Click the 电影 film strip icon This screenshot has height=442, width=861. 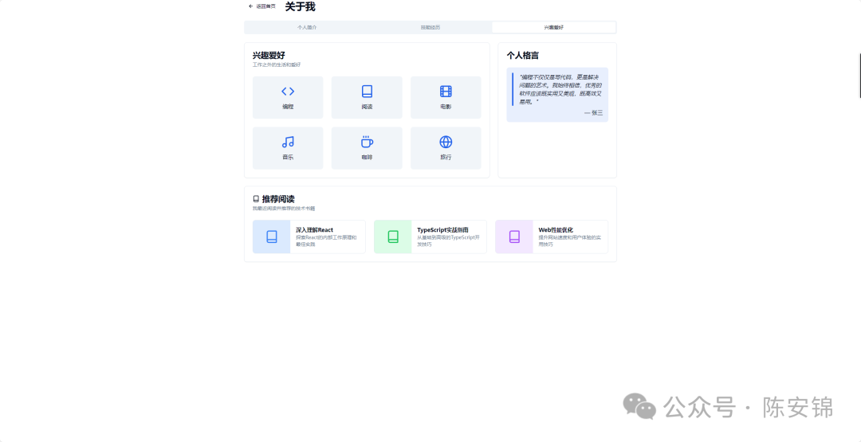[x=446, y=92]
